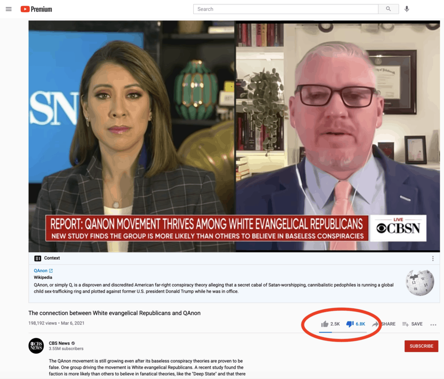Subscribe to CBS News channel
Screen dimensions: 444x379
pyautogui.click(x=421, y=346)
